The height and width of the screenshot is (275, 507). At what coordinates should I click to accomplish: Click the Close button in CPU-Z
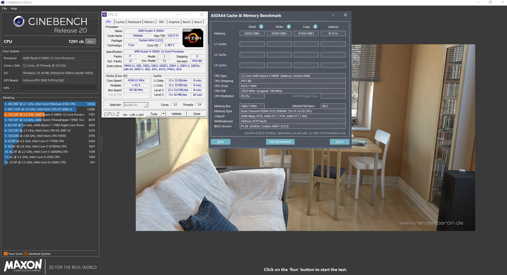click(x=197, y=114)
